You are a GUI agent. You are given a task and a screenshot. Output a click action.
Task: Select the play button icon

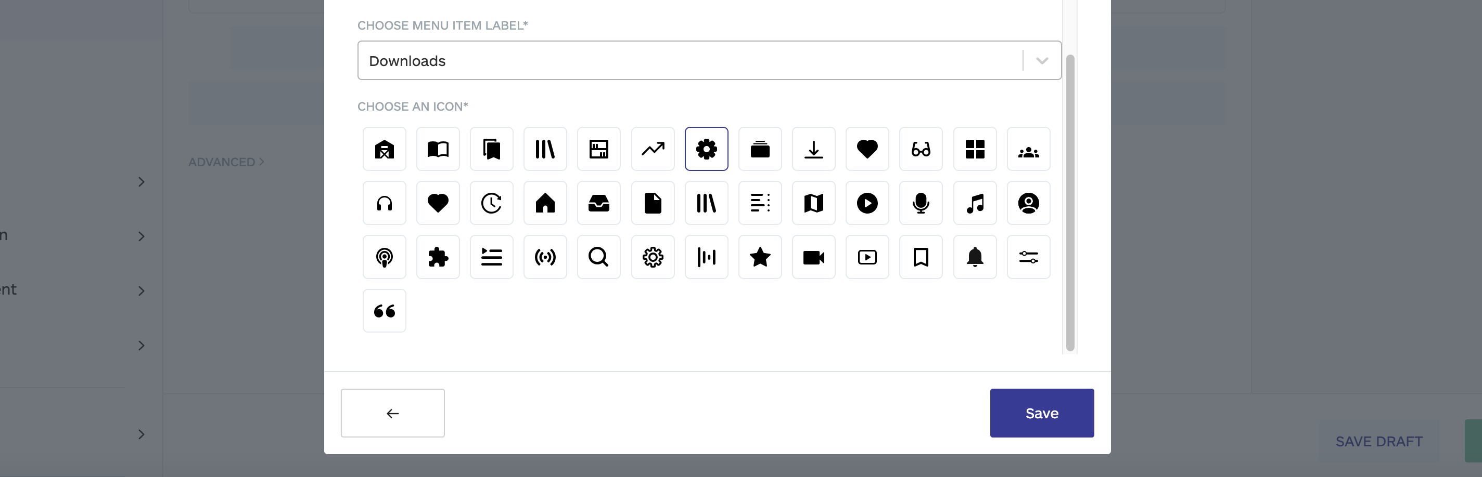coord(866,203)
